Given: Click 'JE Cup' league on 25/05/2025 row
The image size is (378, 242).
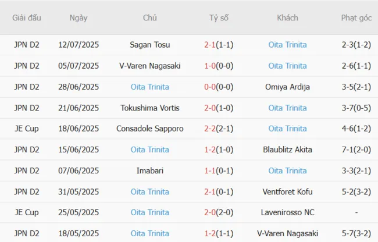Looking at the screenshot, I should (27, 212).
